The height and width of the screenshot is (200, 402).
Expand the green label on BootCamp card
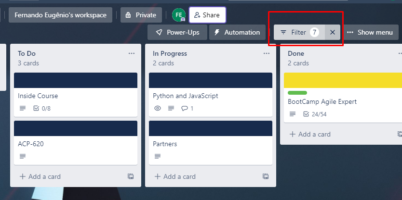pos(297,93)
